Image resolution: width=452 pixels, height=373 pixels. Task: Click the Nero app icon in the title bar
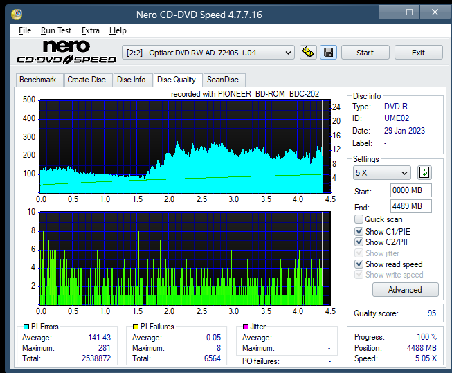[x=17, y=14]
